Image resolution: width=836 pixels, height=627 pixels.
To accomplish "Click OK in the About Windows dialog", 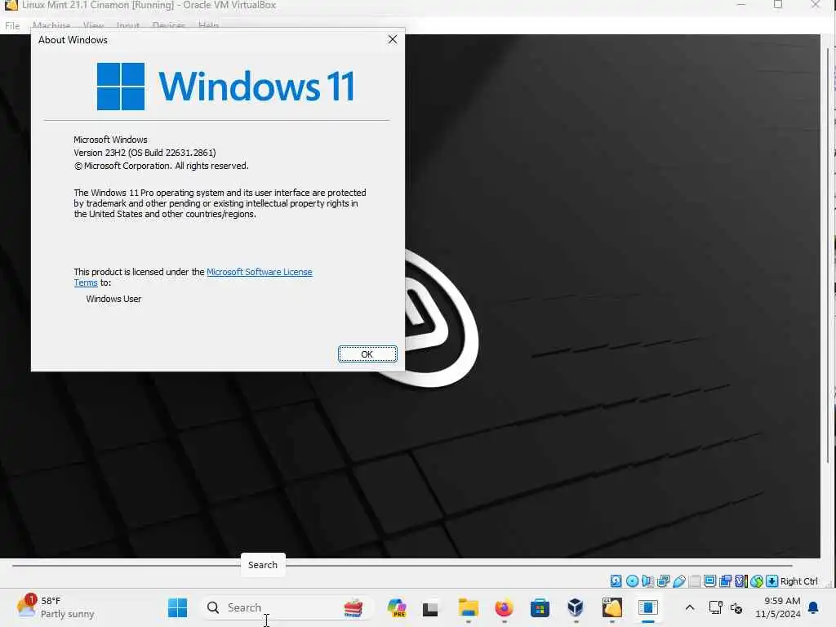I will coord(367,354).
